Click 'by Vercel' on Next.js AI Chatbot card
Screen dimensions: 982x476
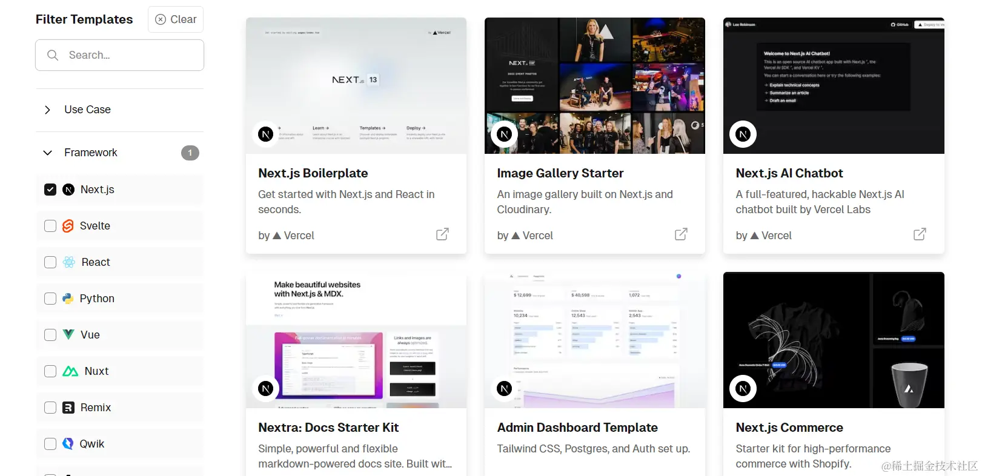763,236
